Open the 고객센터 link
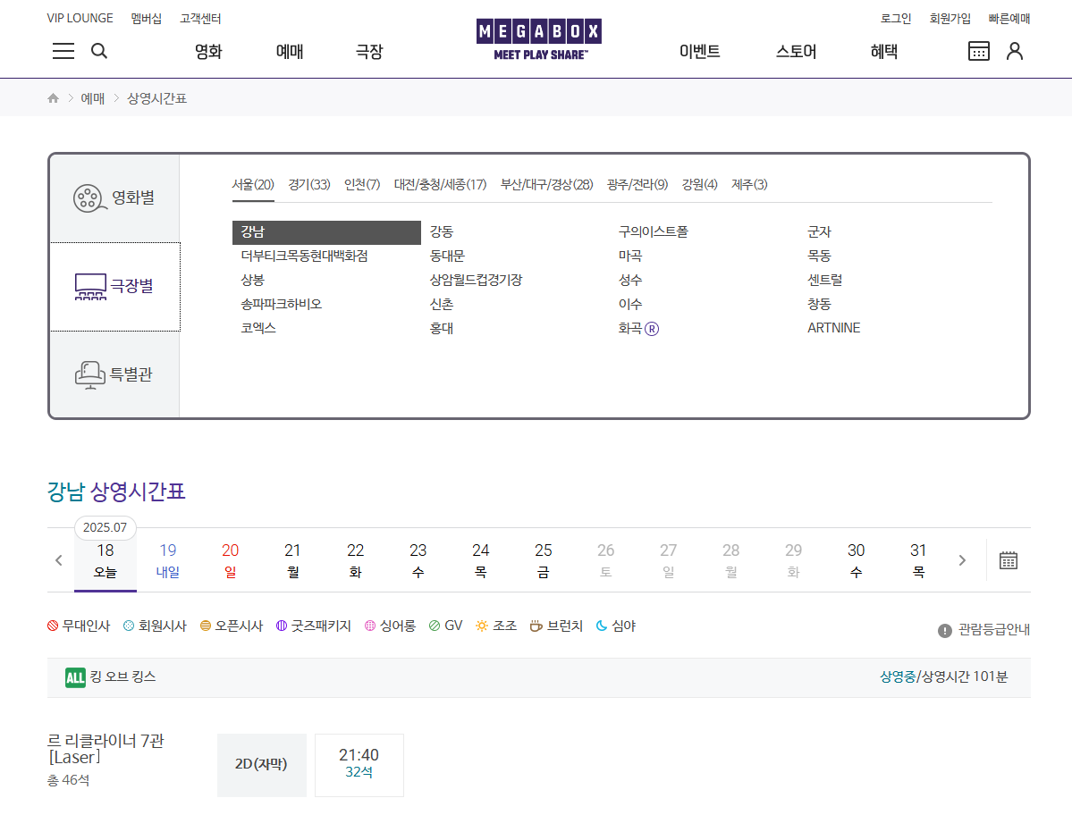This screenshot has height=815, width=1072. [200, 19]
